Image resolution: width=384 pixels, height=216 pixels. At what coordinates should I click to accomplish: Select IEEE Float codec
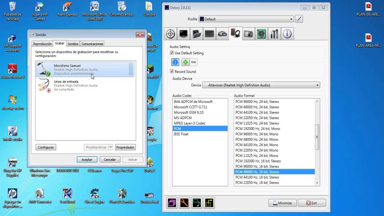[200, 134]
